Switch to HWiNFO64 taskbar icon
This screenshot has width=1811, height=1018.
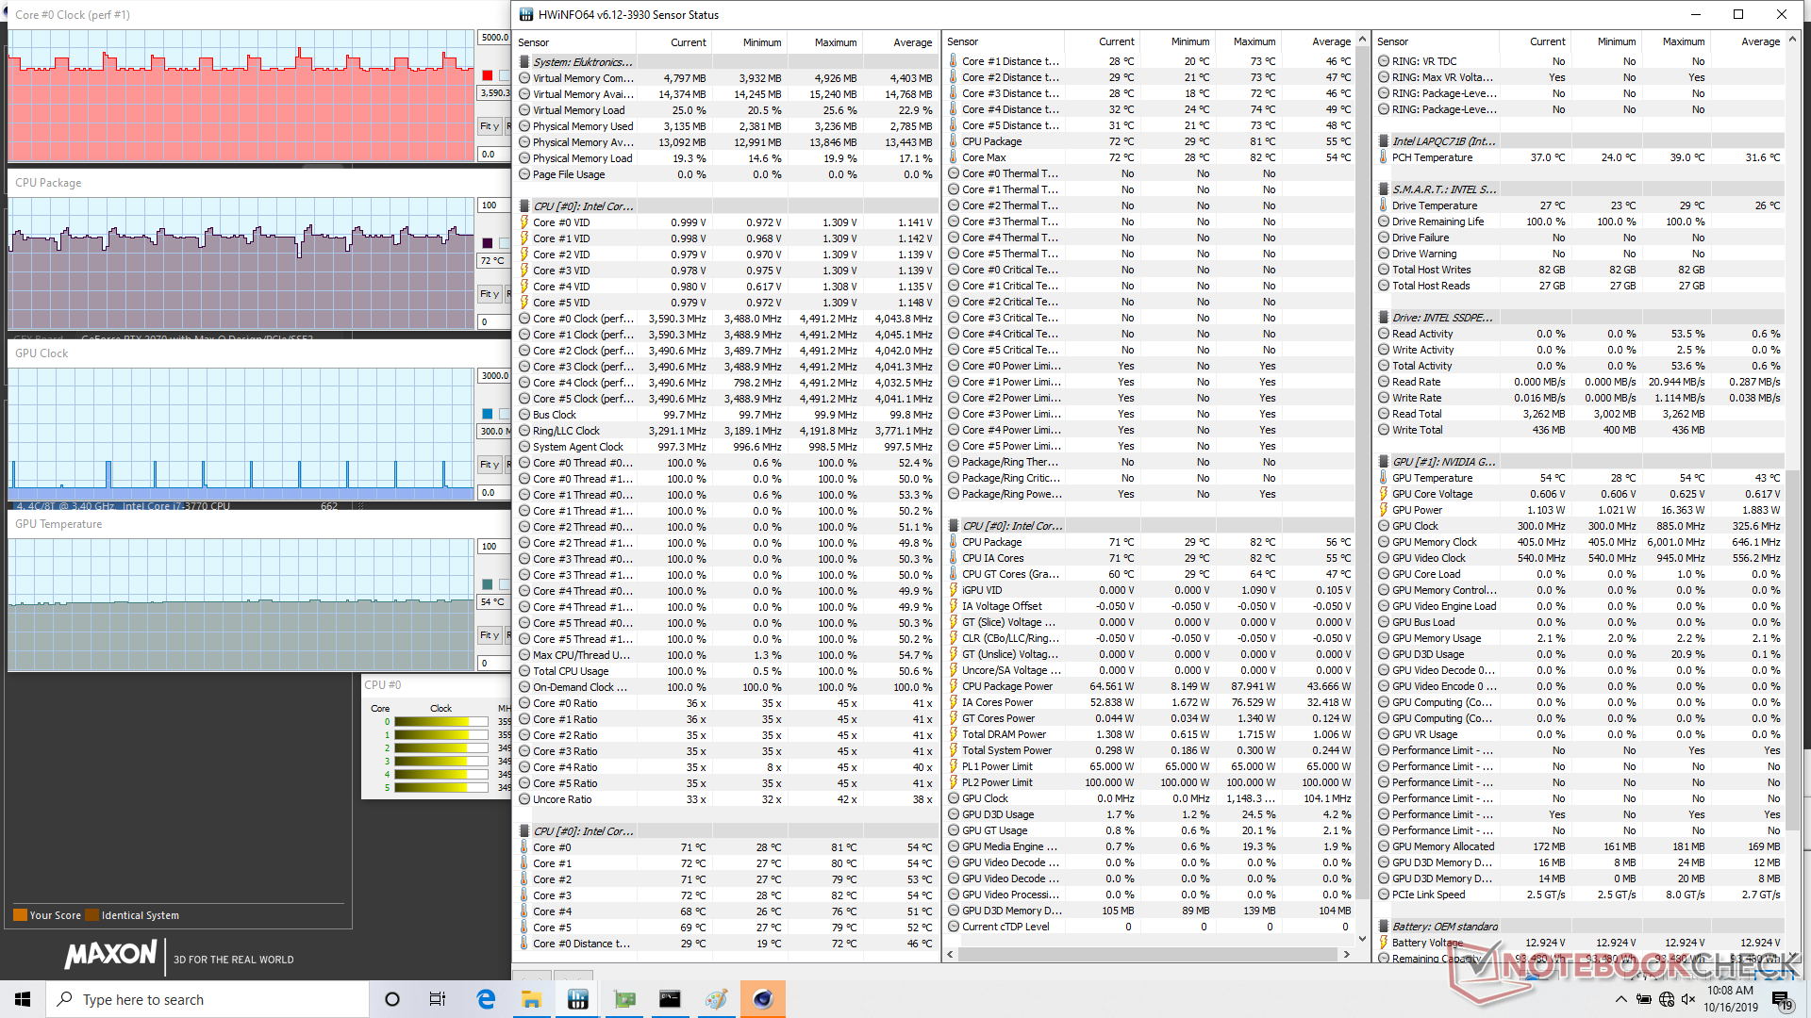click(x=578, y=999)
